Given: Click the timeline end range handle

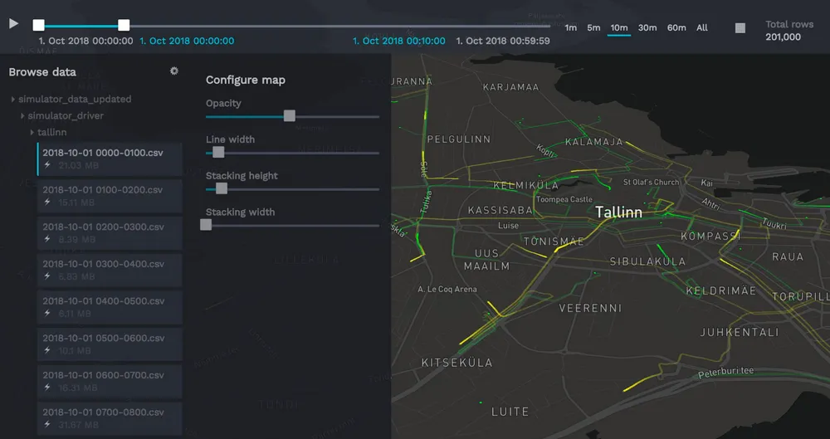Looking at the screenshot, I should (124, 26).
